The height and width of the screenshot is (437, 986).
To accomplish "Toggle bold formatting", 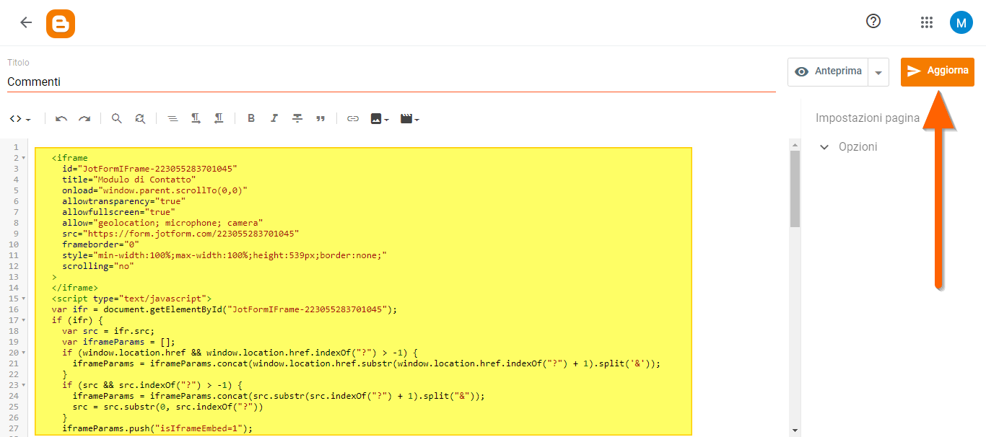I will [250, 118].
